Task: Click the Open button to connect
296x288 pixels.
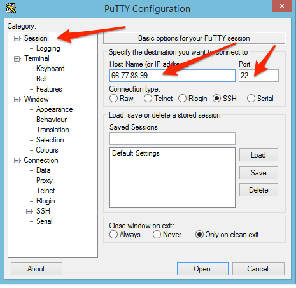Action: coord(202,269)
